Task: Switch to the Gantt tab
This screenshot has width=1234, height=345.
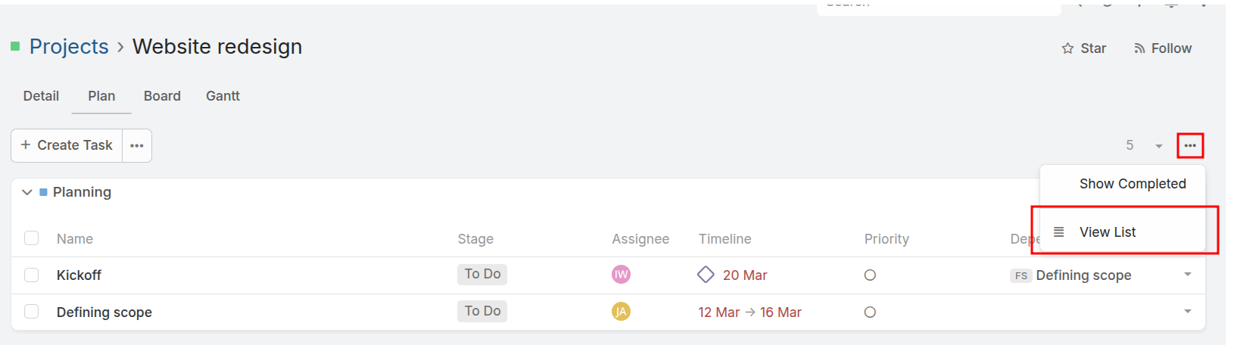Action: [223, 96]
